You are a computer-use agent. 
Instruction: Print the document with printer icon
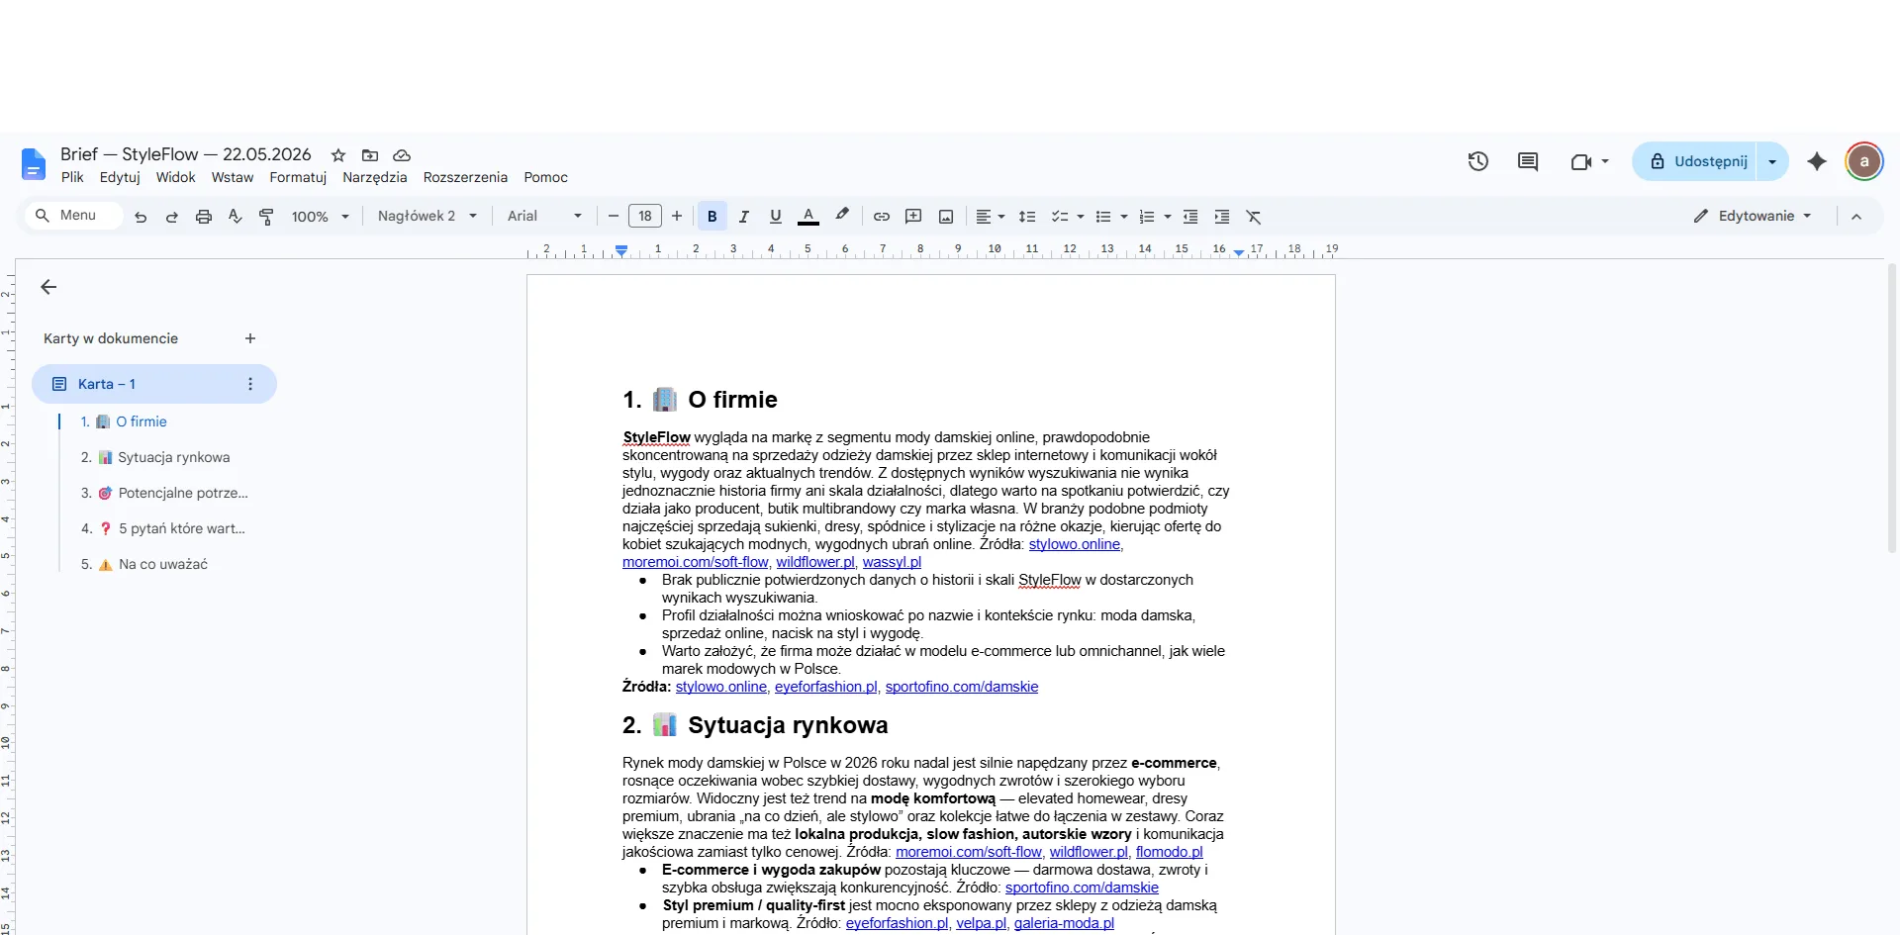pyautogui.click(x=204, y=217)
